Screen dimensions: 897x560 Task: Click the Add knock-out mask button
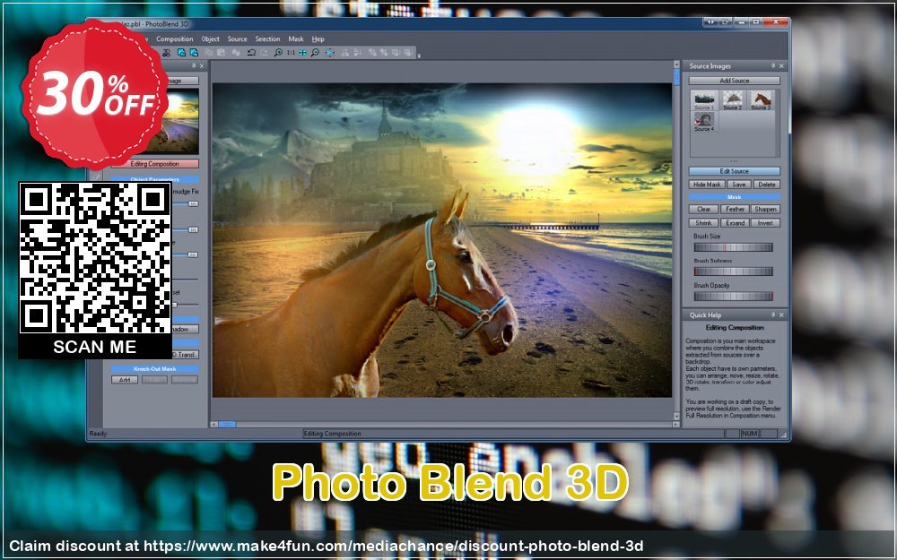(124, 379)
